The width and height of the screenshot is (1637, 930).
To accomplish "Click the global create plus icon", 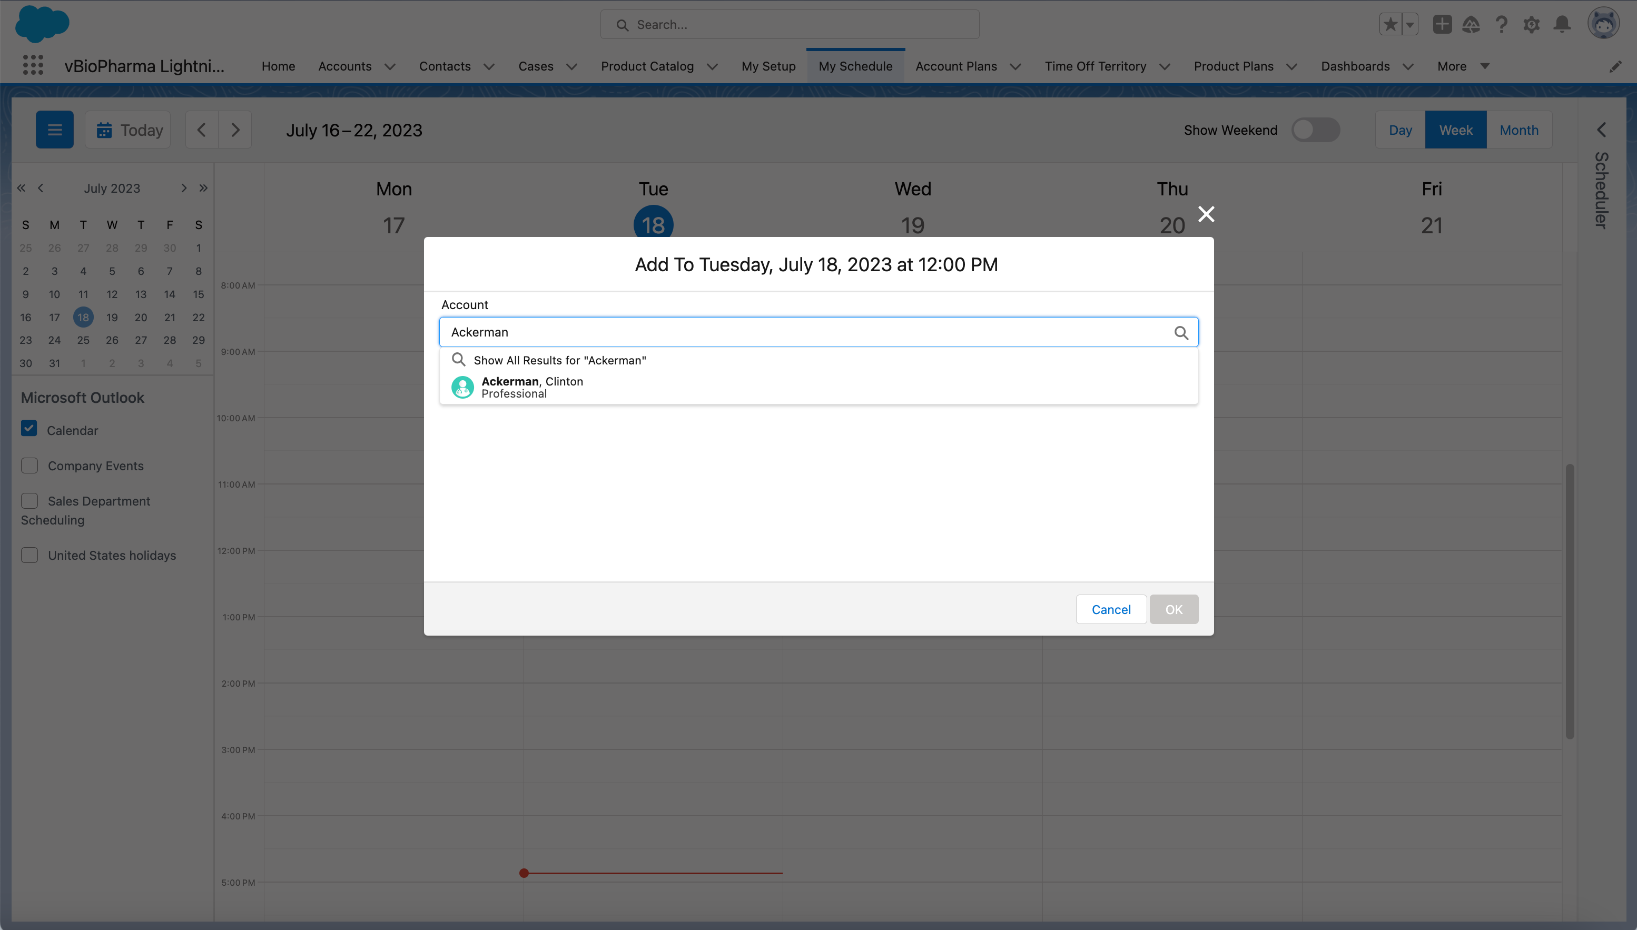I will point(1442,25).
